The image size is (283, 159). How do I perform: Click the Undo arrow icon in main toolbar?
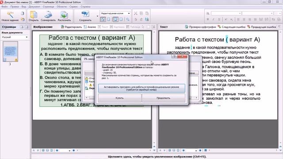pos(136,19)
